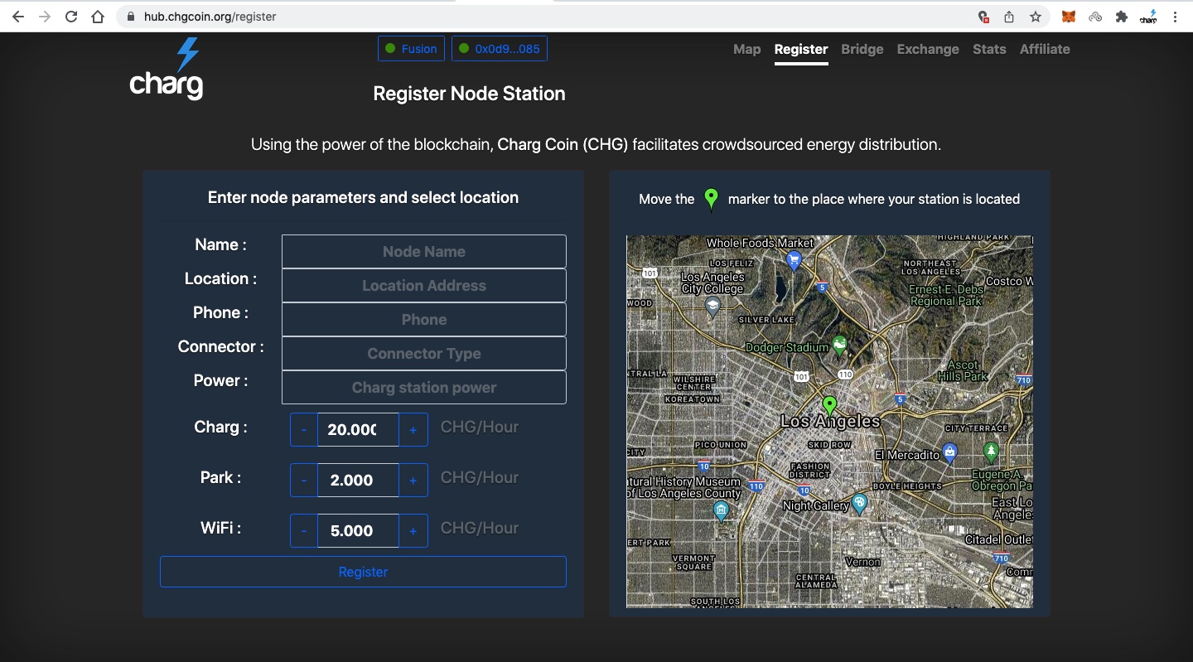Go forward in browser history
This screenshot has width=1193, height=662.
45,17
